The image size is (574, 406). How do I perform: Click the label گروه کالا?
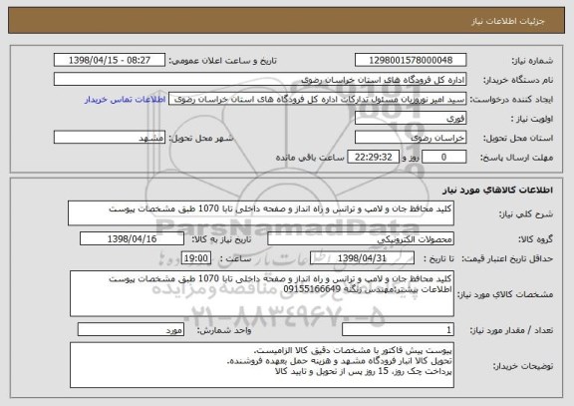tap(536, 239)
